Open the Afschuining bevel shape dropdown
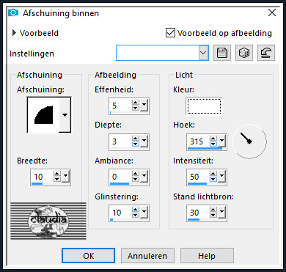This screenshot has height=272, width=286. [x=65, y=115]
